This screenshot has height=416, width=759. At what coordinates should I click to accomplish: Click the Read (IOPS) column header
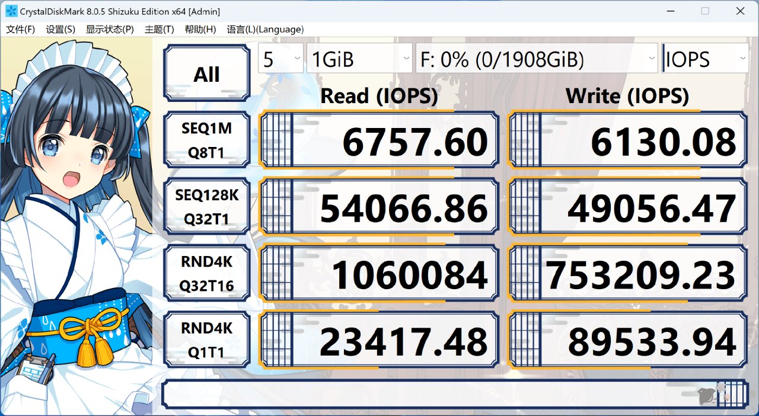(379, 95)
